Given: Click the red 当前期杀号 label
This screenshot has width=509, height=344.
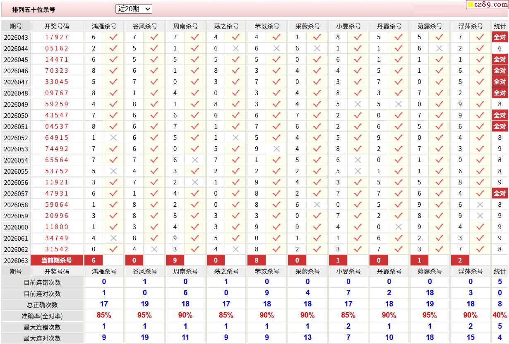Looking at the screenshot, I should point(57,260).
